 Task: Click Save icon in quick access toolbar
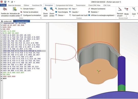pyautogui.click(x=5, y=2)
